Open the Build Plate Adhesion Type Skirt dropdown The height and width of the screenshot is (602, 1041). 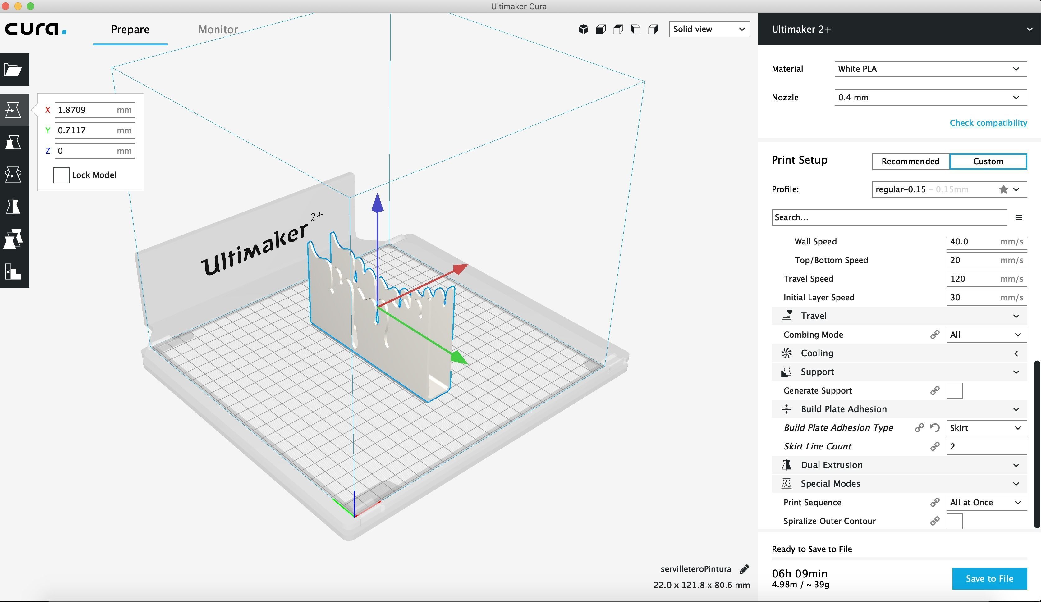[x=986, y=428]
